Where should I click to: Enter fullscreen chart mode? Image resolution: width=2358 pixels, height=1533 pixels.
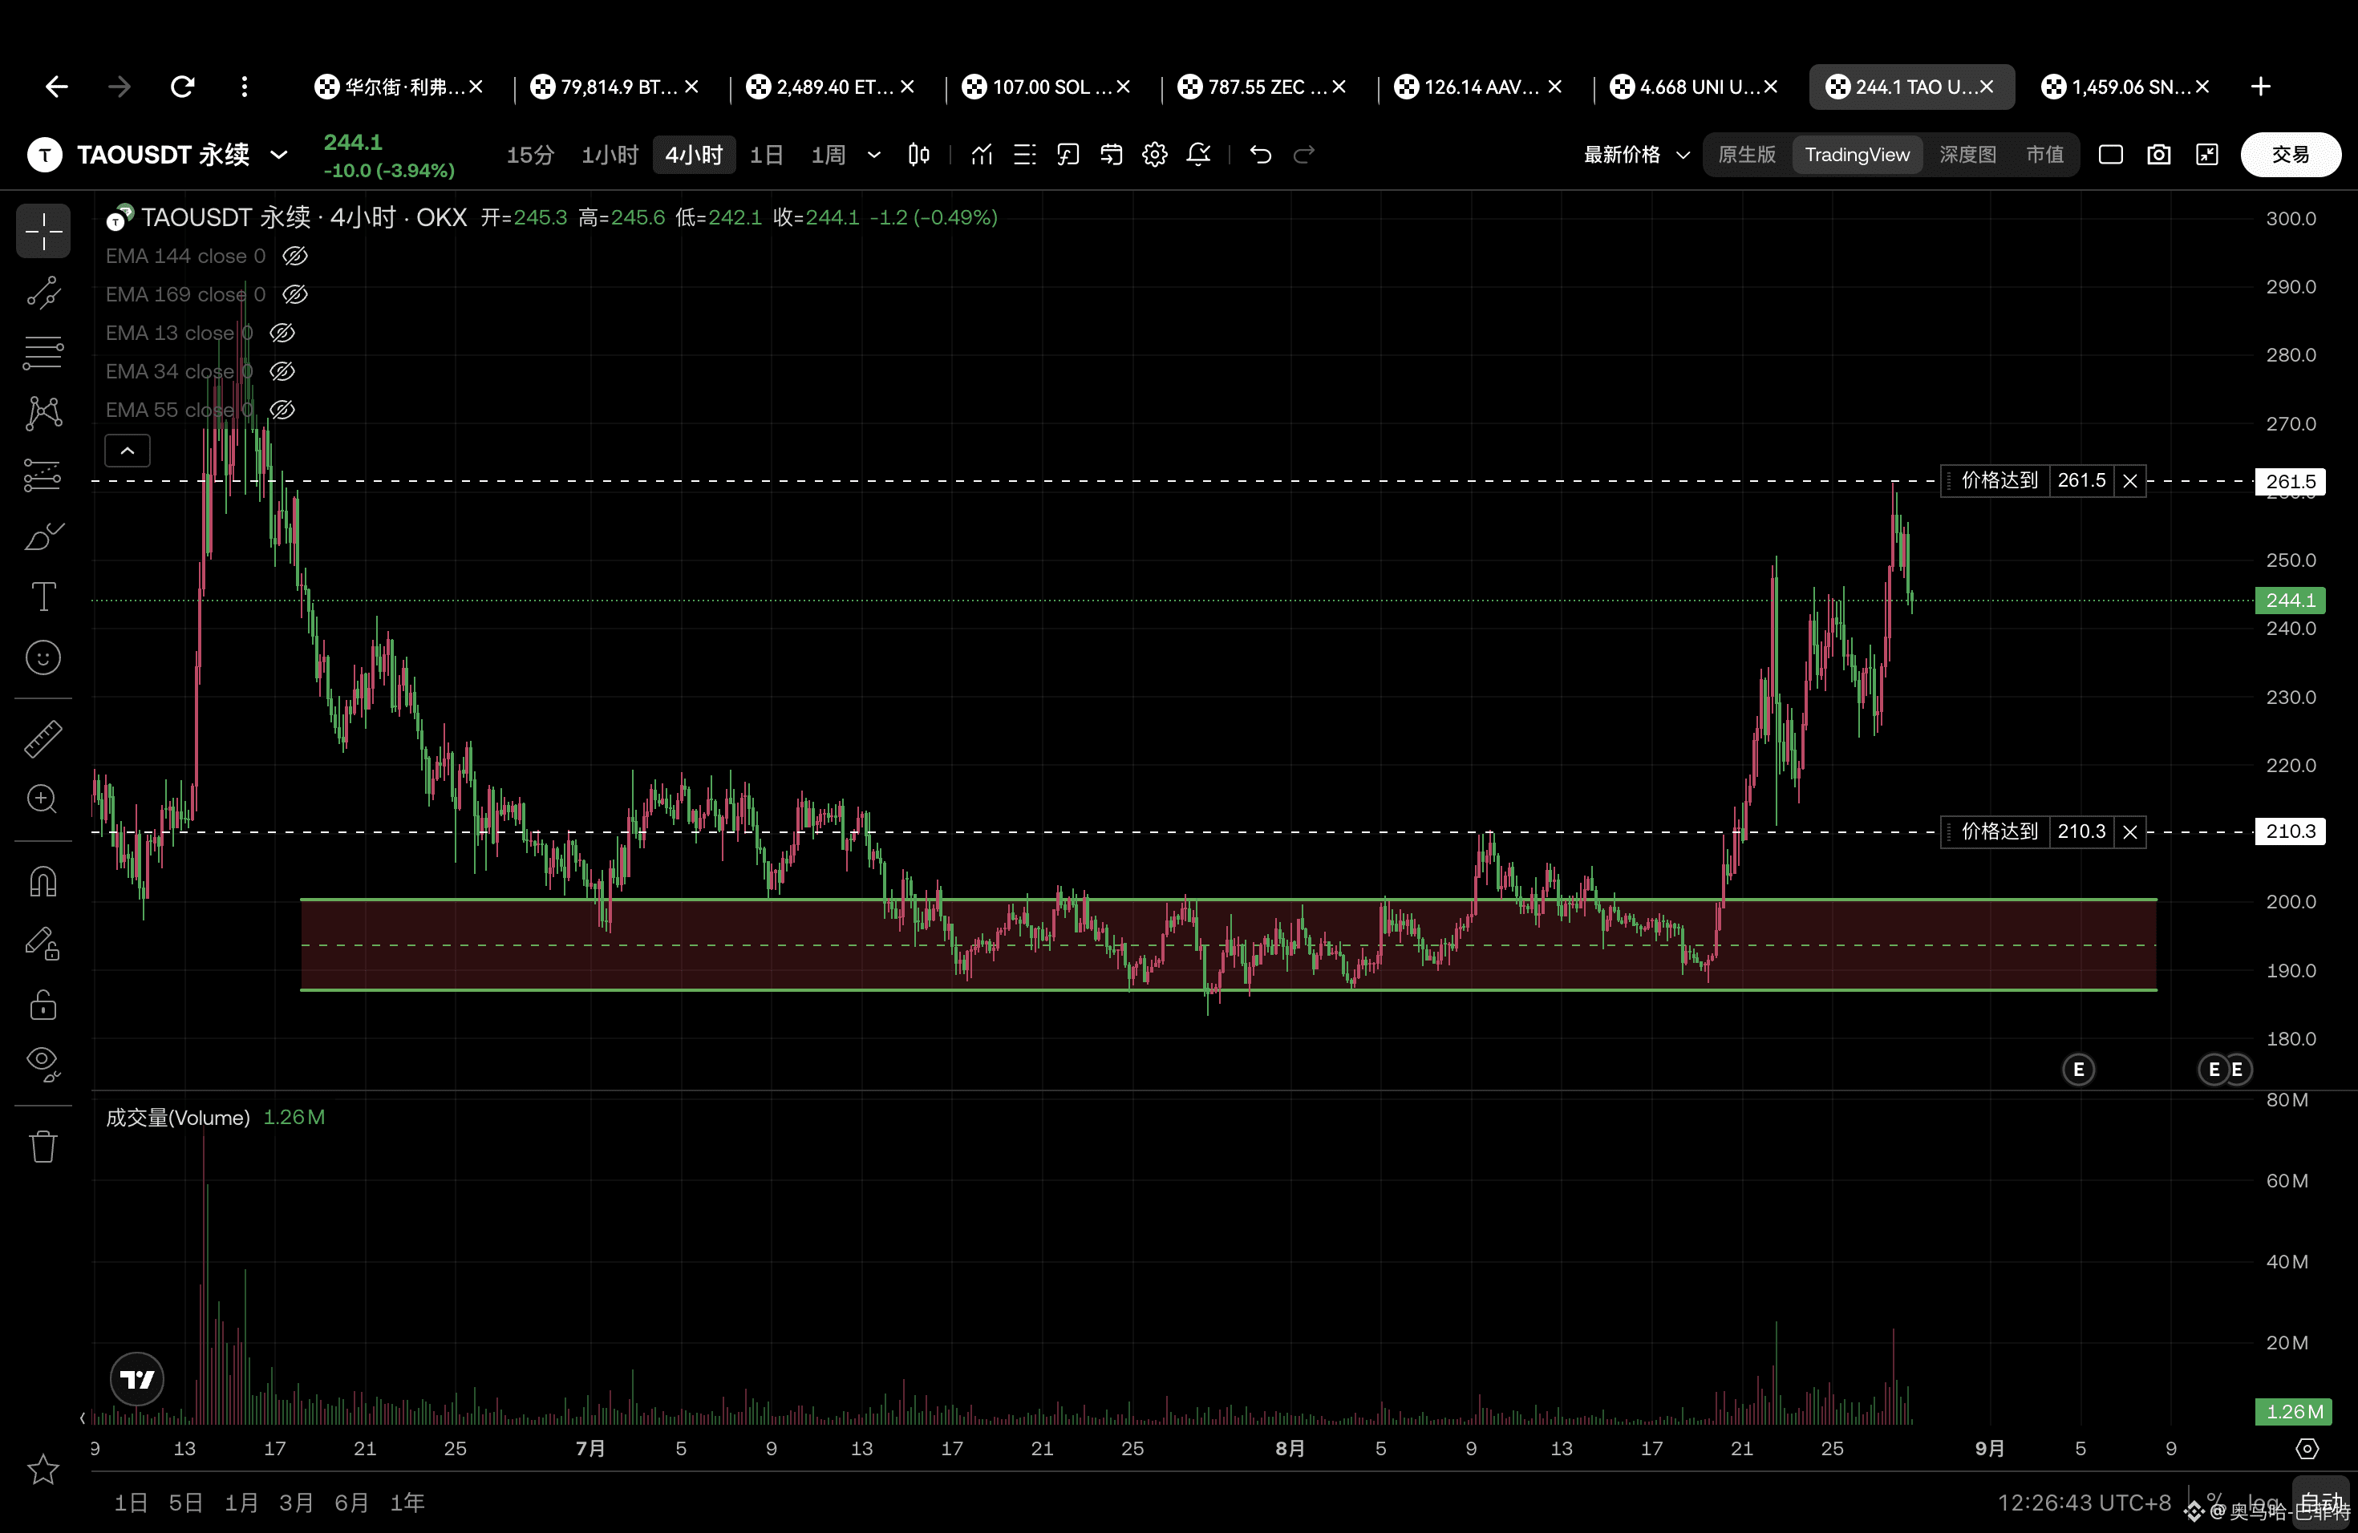click(x=2207, y=155)
